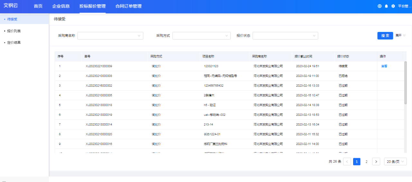
Task: Click order number XJ20230210000005
Action: tap(99, 95)
